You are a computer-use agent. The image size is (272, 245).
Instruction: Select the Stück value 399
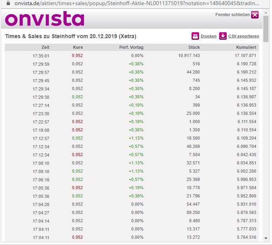click(x=196, y=105)
